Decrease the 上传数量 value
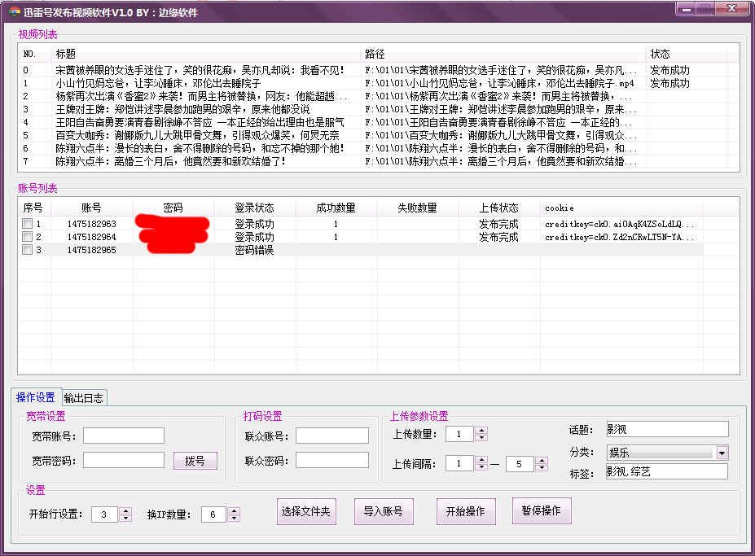Viewport: 755px width, 556px height. (x=481, y=438)
